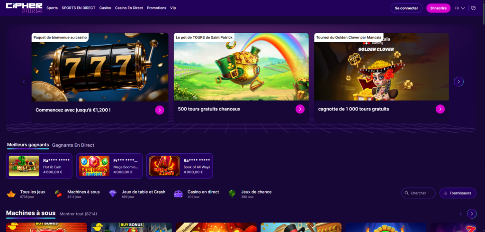Select the Tous les jeux crown category
The height and width of the screenshot is (232, 485).
tap(27, 194)
